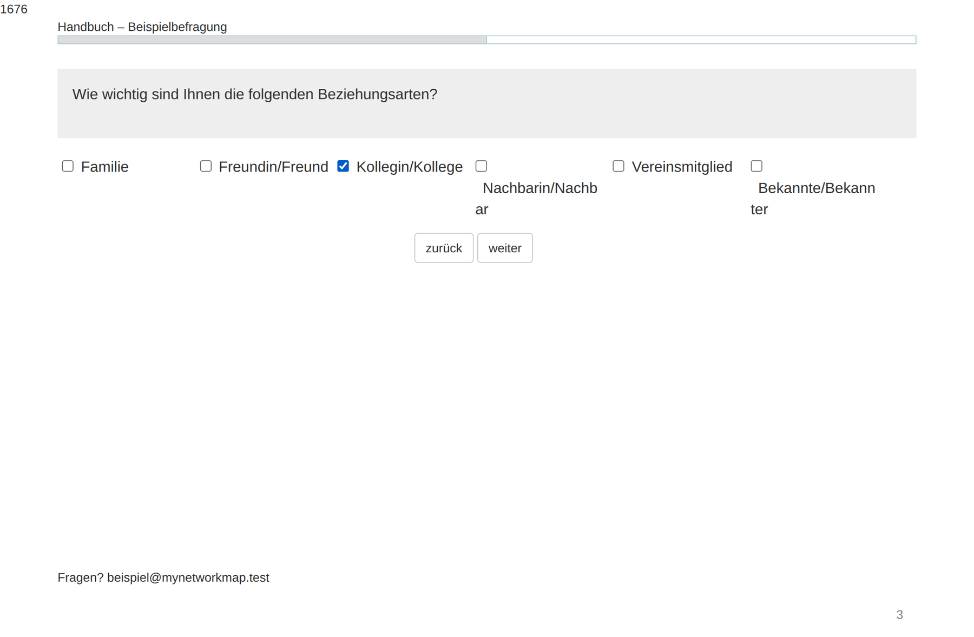Click the survey progress bar

[x=487, y=40]
